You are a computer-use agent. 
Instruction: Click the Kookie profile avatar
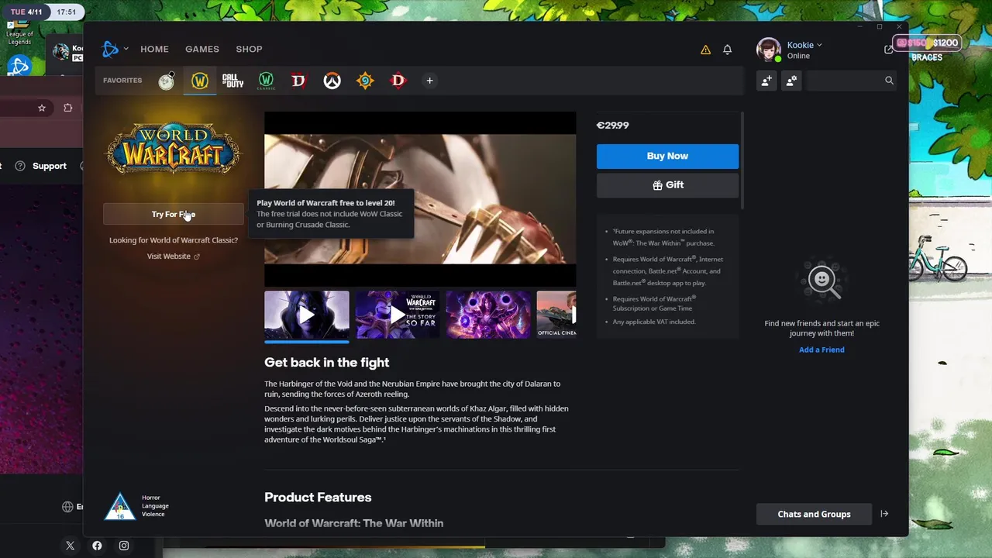coord(769,50)
